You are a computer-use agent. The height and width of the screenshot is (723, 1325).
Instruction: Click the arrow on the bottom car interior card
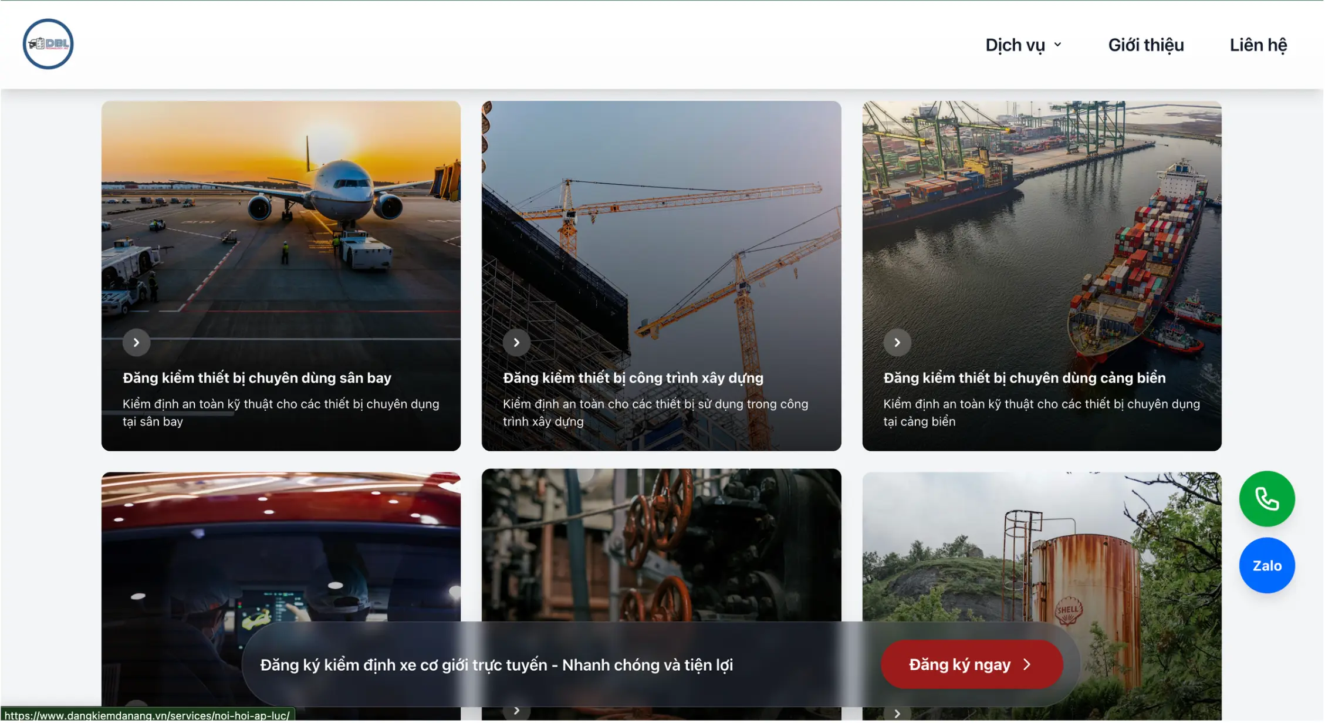[x=137, y=710]
